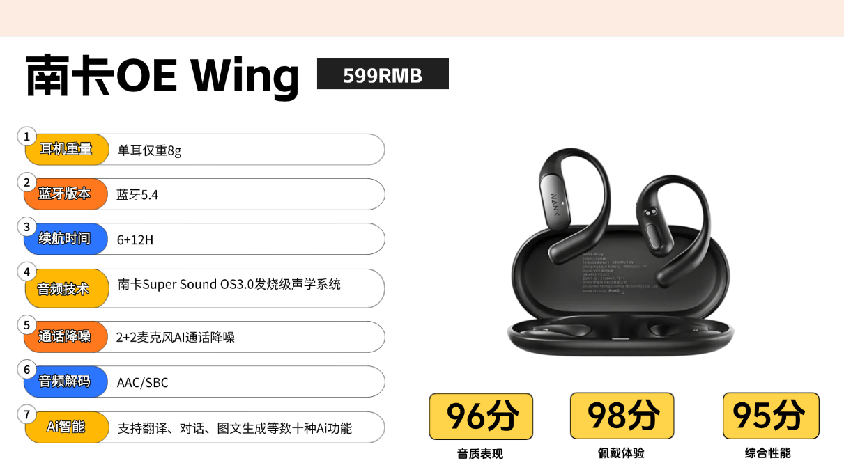Click the blue 音频解码 label

[x=66, y=381]
